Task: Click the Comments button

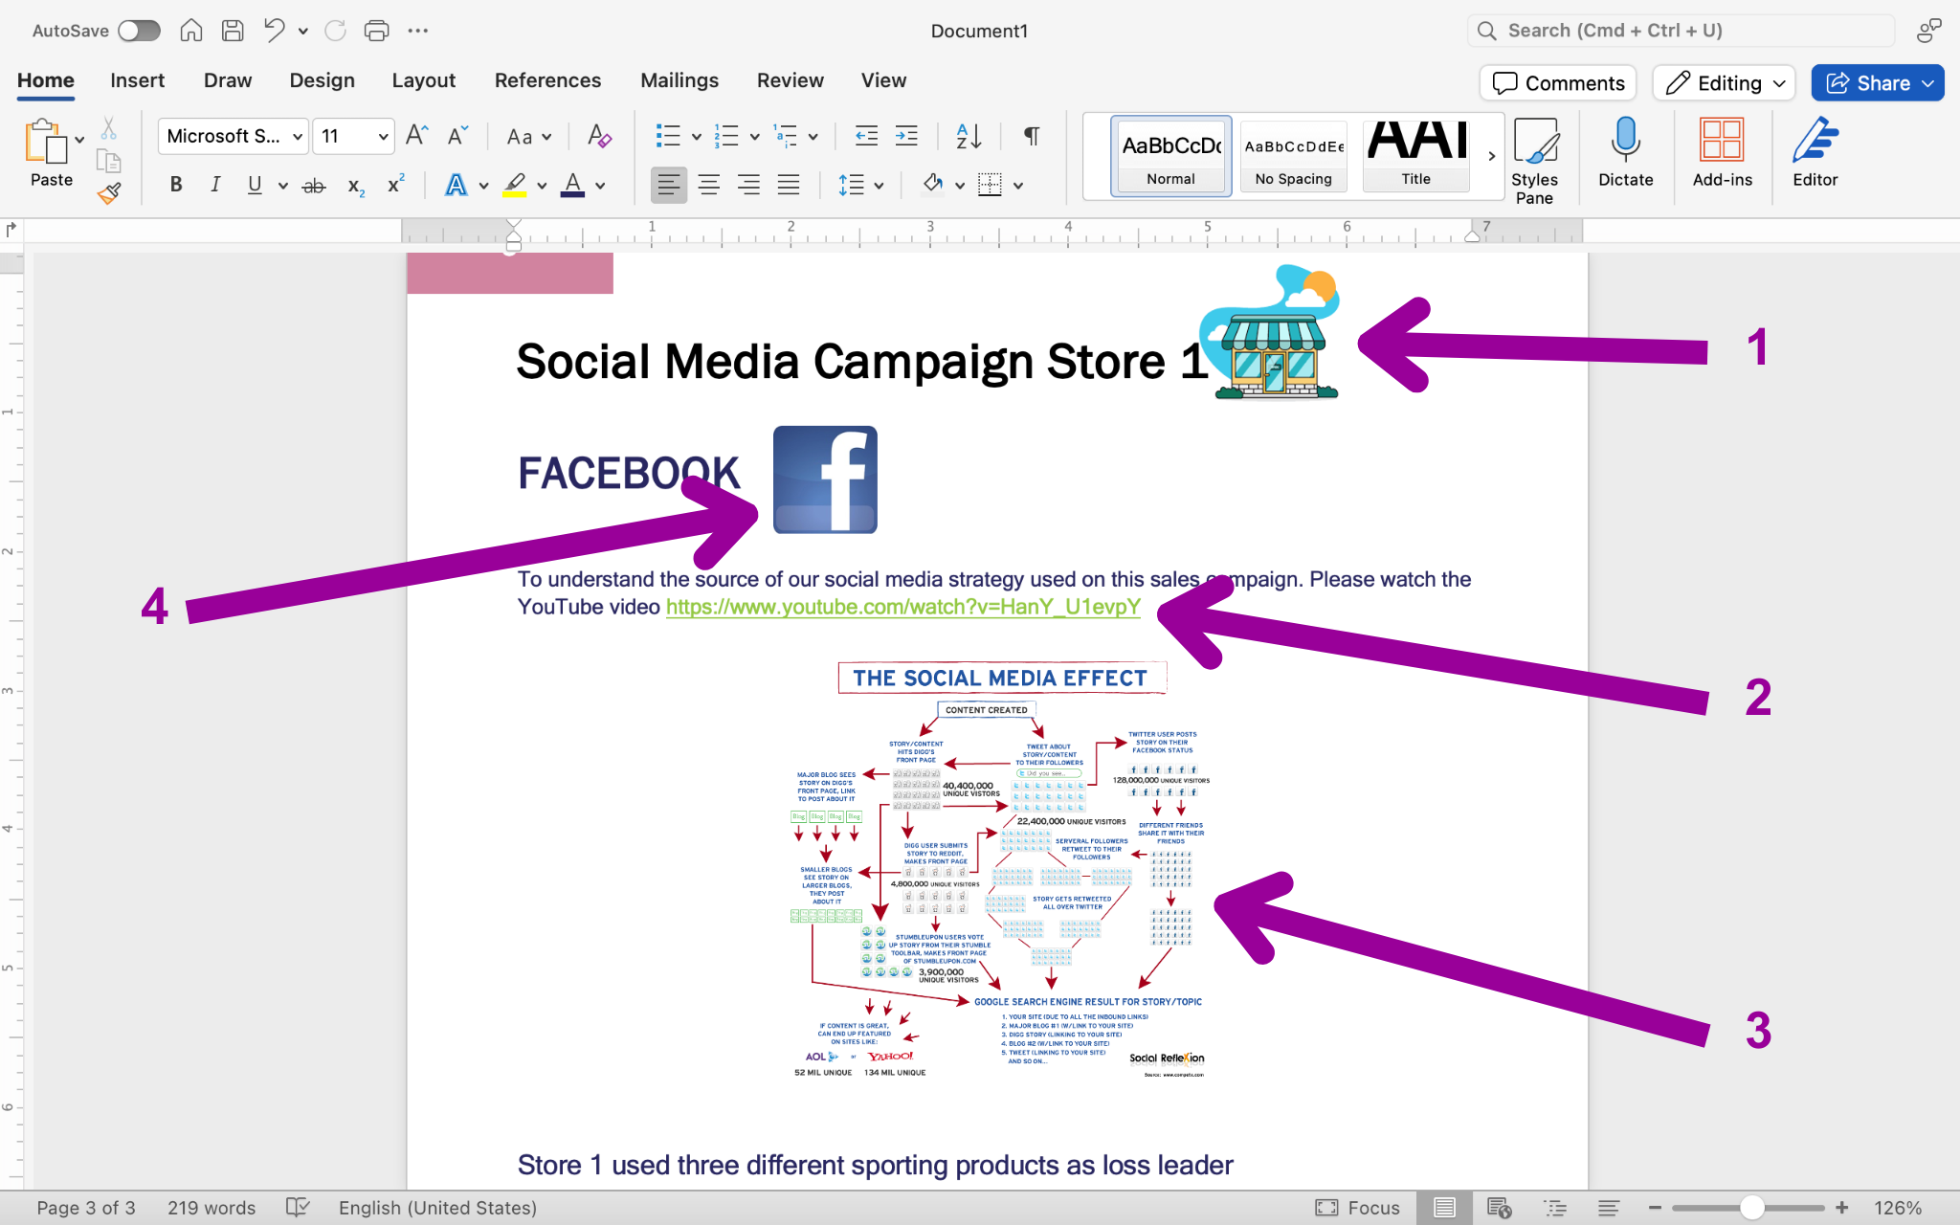Action: tap(1558, 83)
